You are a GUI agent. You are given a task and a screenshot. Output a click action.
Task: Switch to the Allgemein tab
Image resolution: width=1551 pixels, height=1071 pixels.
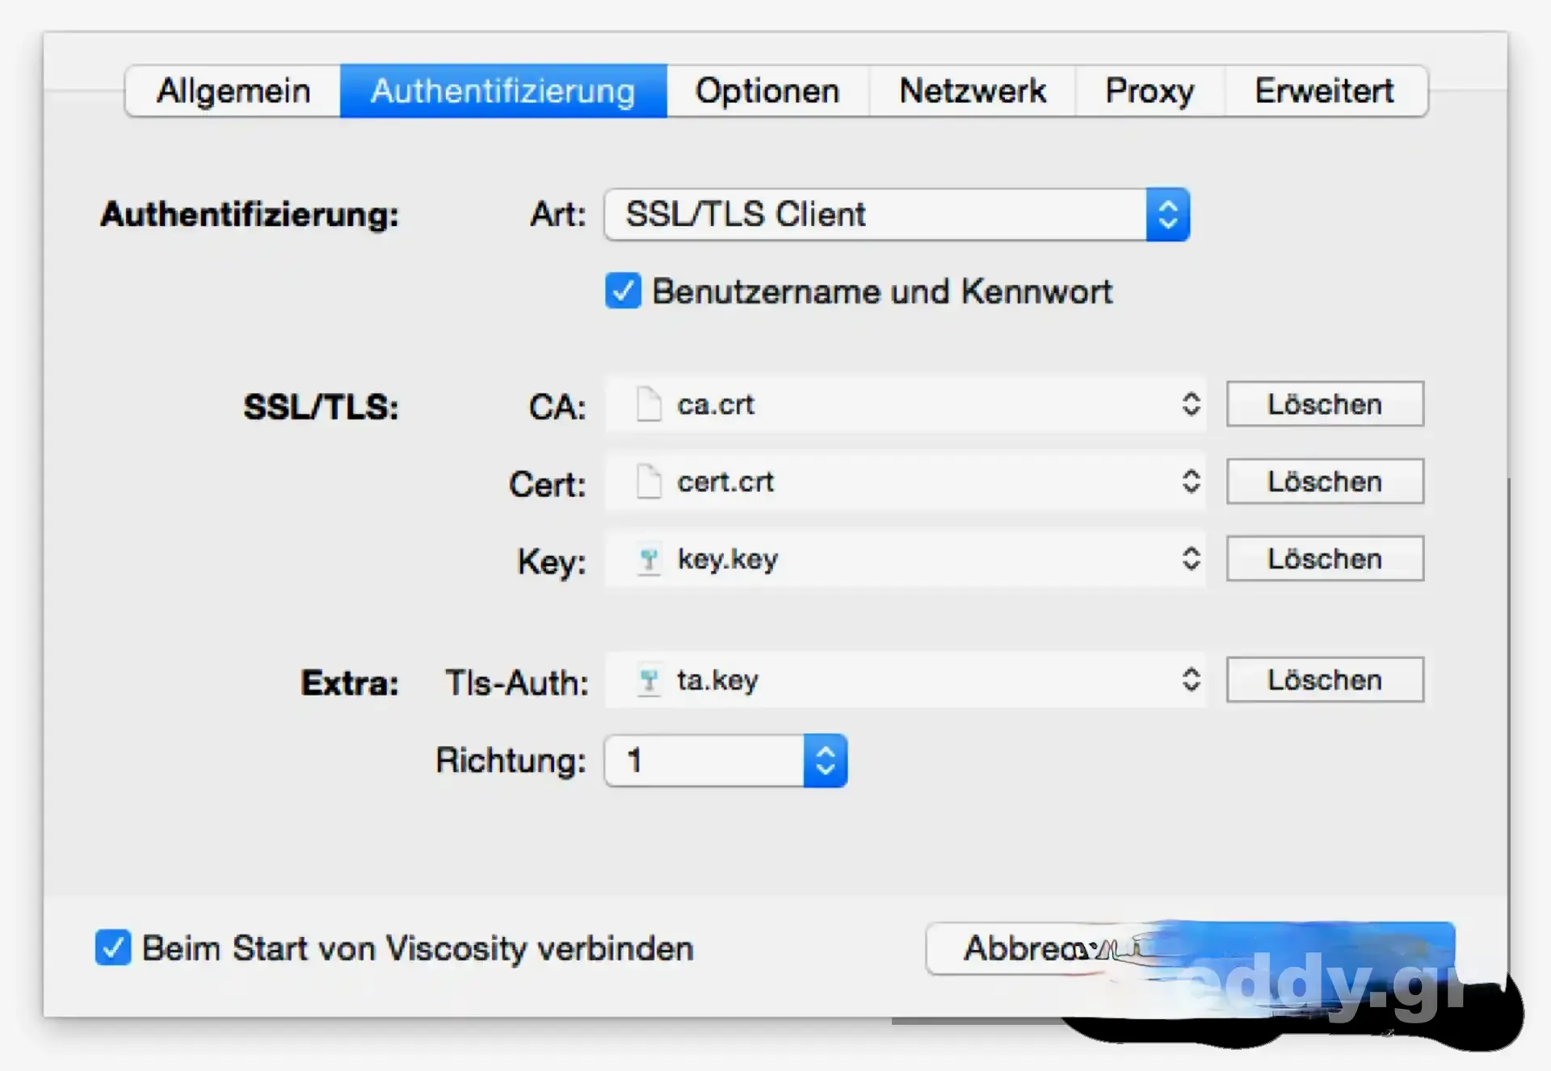[x=233, y=91]
